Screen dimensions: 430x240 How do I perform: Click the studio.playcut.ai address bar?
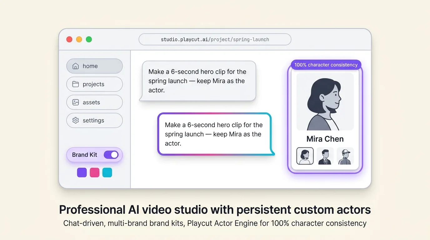[x=215, y=39]
